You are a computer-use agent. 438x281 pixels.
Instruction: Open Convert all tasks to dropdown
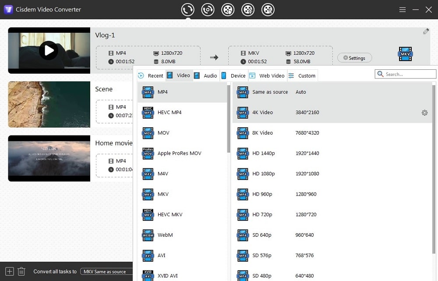pos(106,271)
